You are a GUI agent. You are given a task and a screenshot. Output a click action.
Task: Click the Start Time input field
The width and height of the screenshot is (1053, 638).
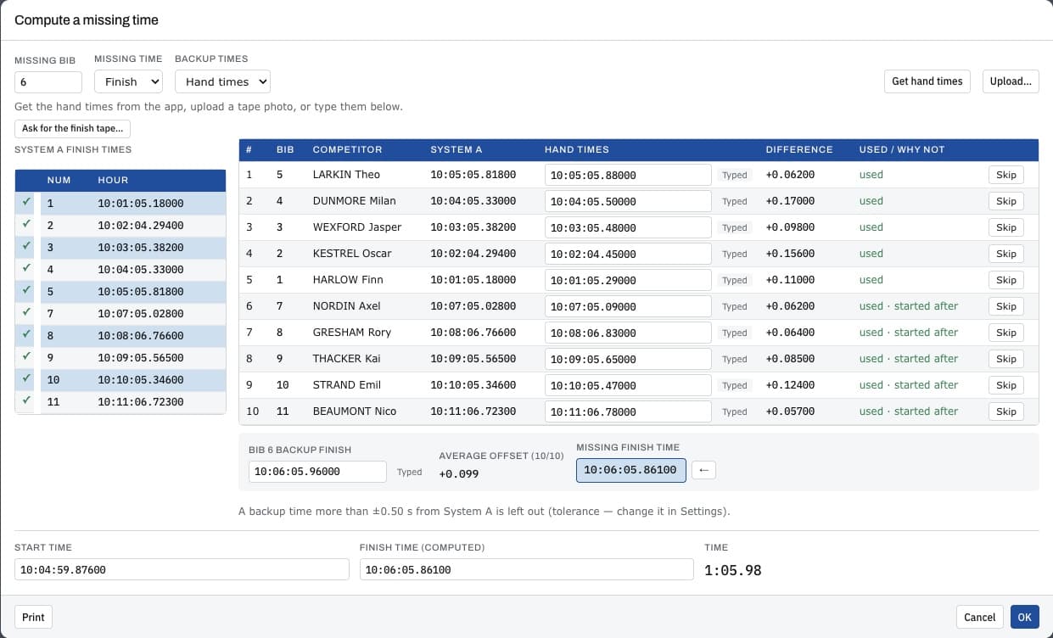click(182, 569)
